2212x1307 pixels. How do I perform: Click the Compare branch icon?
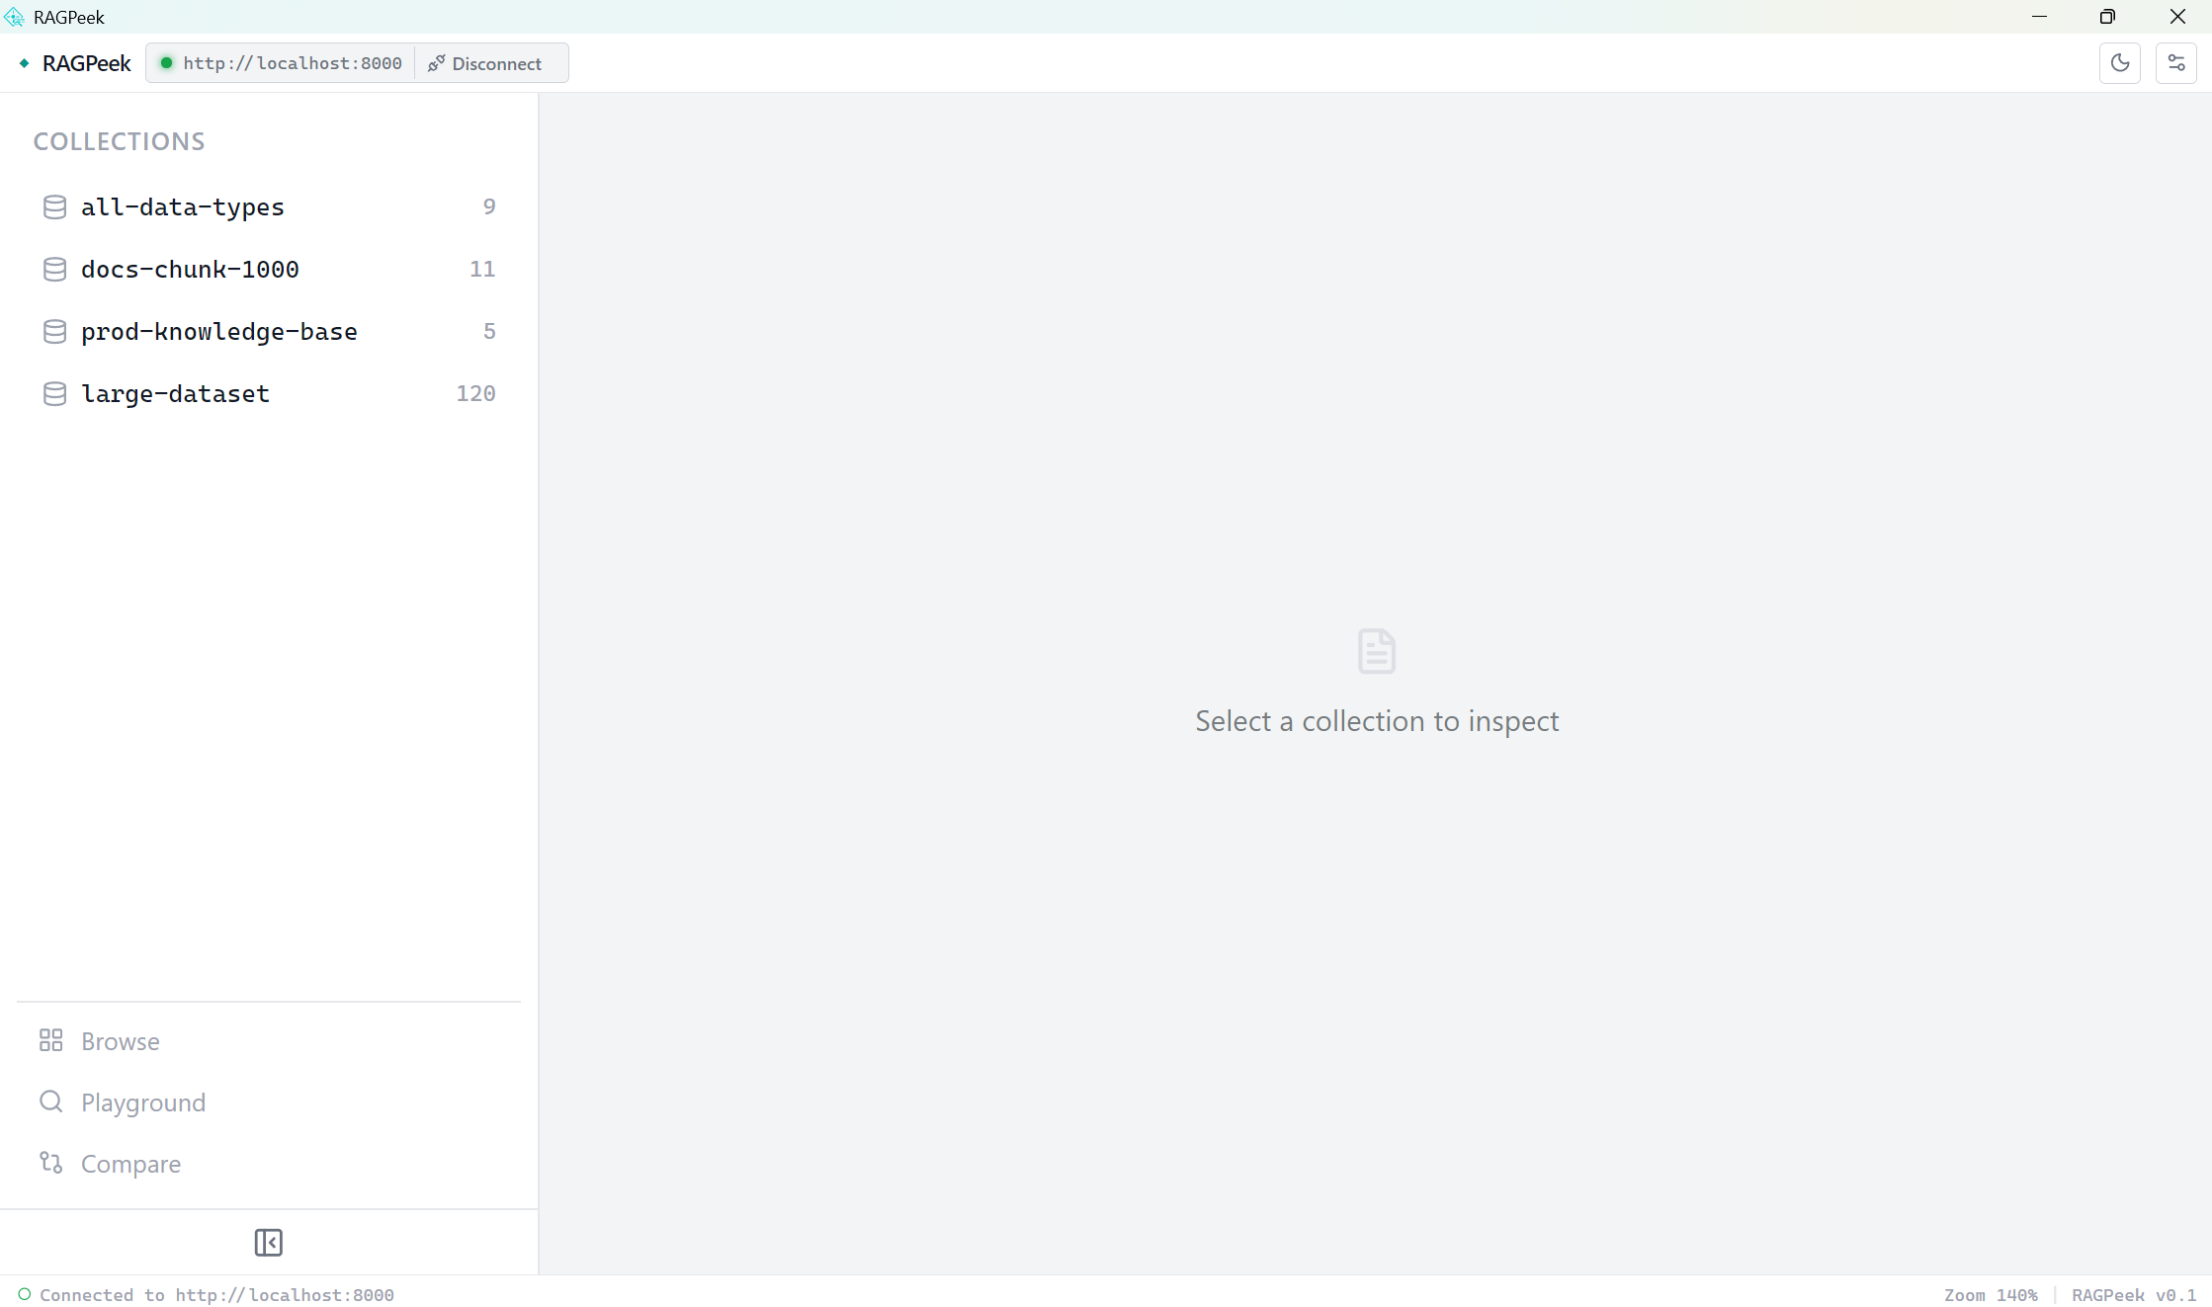pos(51,1163)
